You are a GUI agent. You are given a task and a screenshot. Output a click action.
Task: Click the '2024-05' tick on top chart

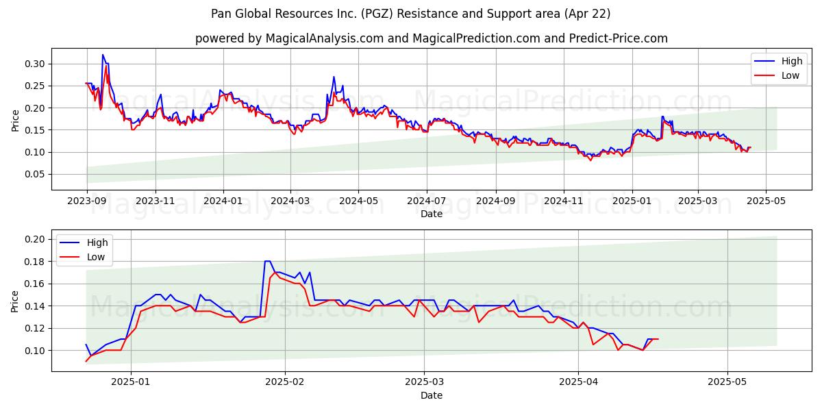[x=358, y=200]
